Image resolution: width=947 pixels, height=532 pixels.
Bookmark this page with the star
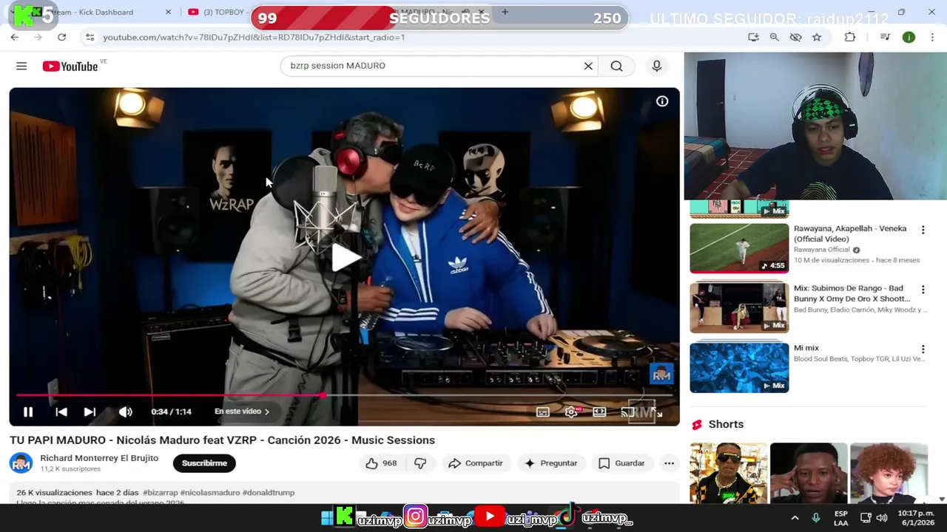coord(817,37)
